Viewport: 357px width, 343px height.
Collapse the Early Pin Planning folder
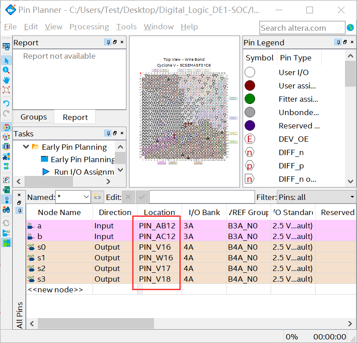[26, 147]
